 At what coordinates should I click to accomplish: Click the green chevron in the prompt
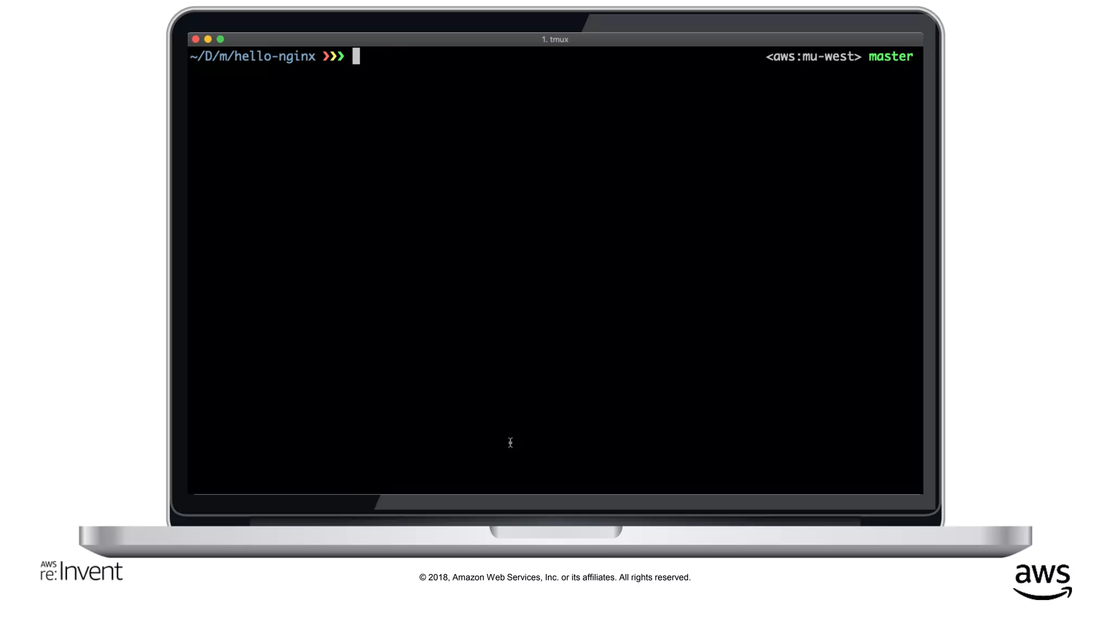(341, 56)
